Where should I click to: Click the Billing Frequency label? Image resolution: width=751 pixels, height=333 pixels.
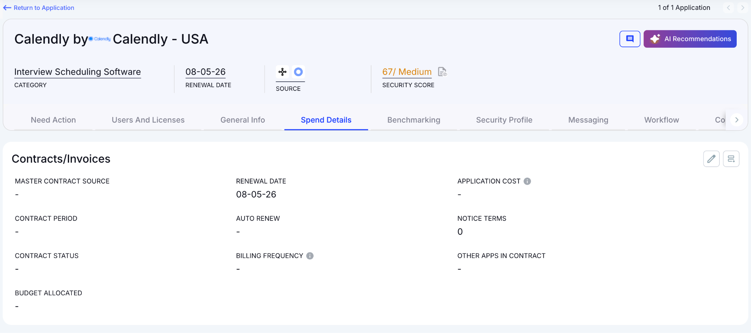(270, 256)
